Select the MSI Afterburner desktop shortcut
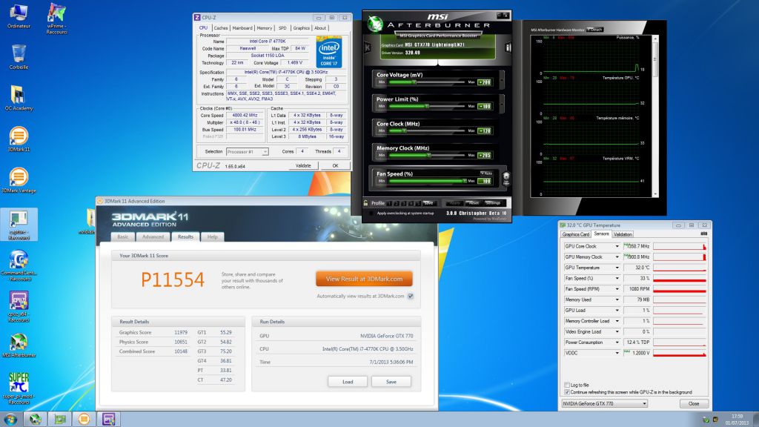This screenshot has height=427, width=759. pyautogui.click(x=19, y=345)
